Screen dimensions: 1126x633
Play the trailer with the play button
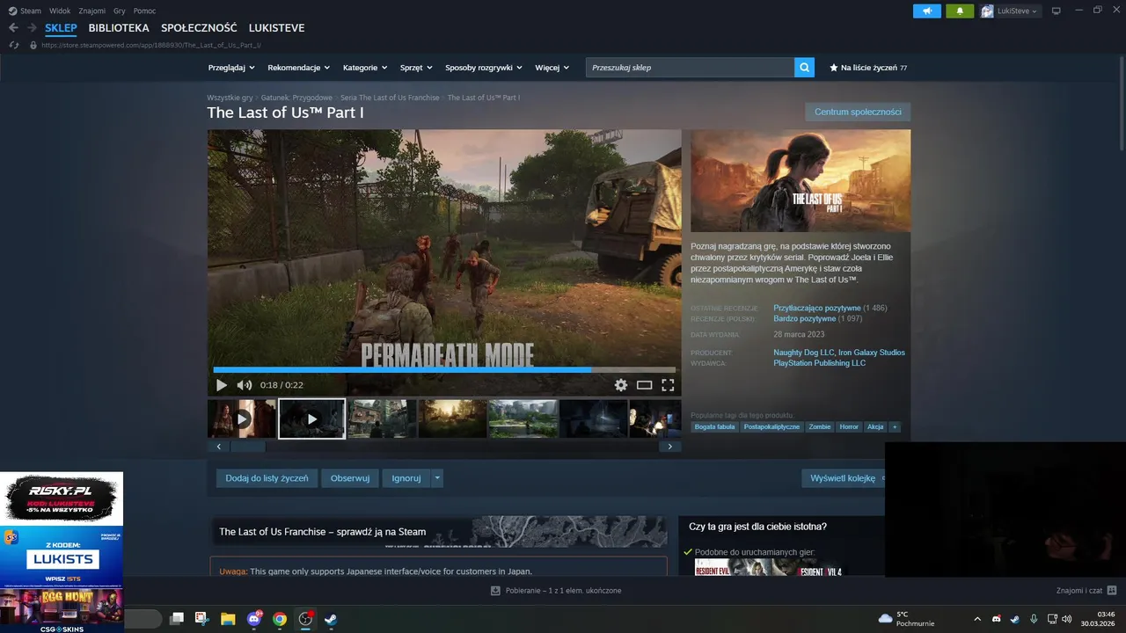[x=221, y=385]
